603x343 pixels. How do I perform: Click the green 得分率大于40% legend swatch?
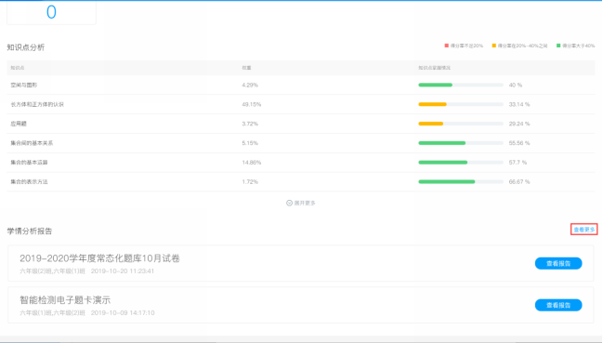point(558,46)
